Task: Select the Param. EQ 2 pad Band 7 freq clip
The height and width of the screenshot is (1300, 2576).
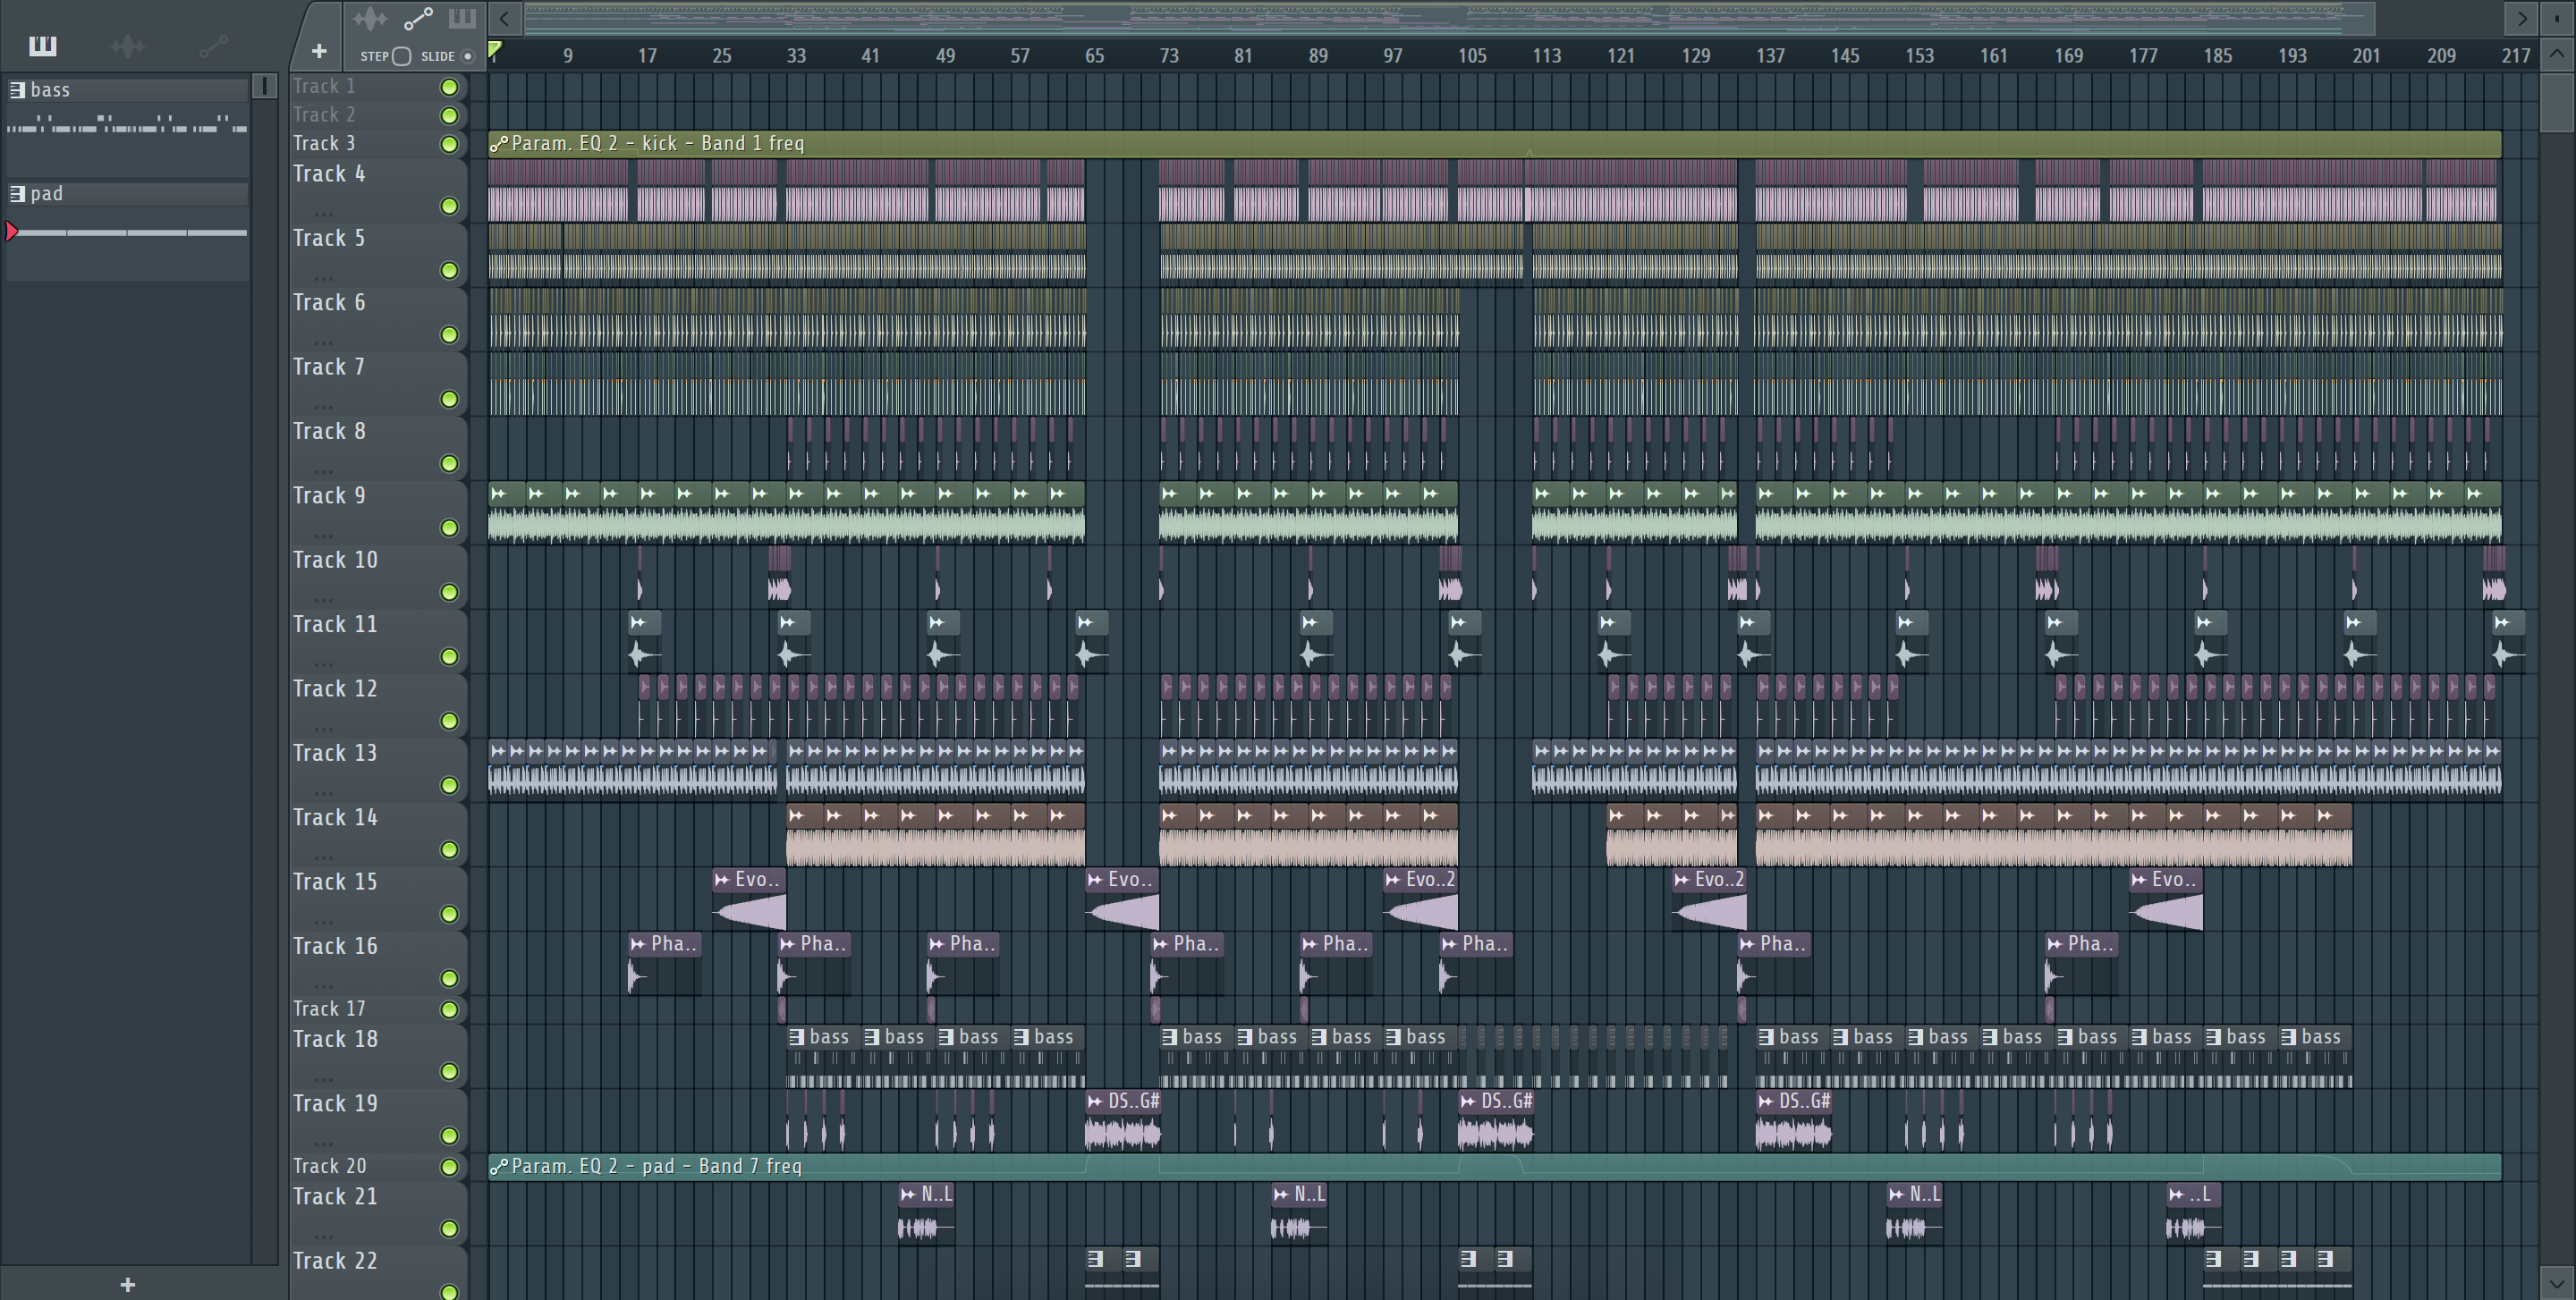Action: tap(1495, 1166)
